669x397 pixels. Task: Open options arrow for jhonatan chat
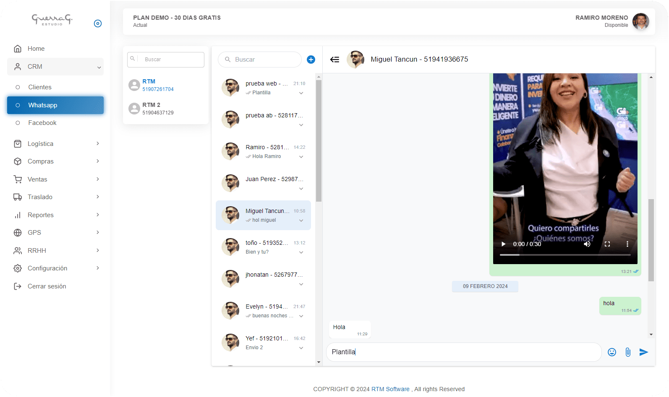tap(301, 284)
